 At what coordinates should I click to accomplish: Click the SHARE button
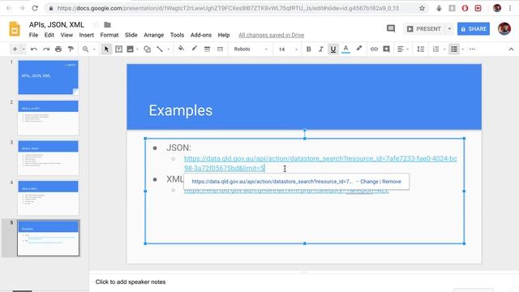pos(474,29)
